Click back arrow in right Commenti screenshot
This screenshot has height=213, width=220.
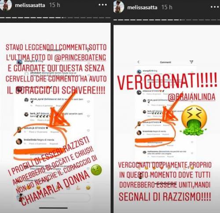point(138,62)
